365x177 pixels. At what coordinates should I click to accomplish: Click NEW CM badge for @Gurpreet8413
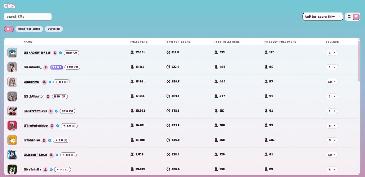pyautogui.click(x=67, y=111)
